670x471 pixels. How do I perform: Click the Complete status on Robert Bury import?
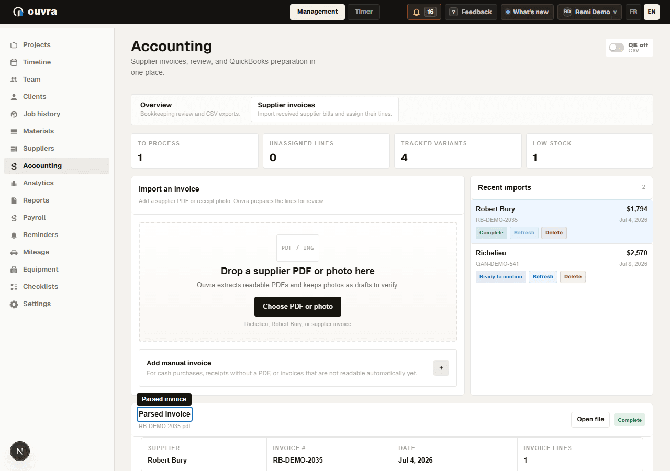pyautogui.click(x=492, y=233)
